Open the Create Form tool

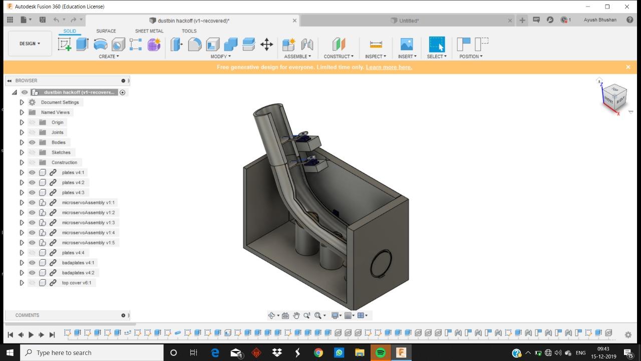(x=154, y=44)
